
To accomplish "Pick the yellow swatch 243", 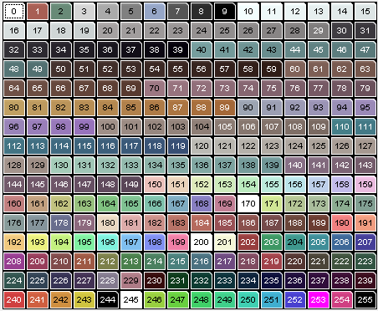I will (x=84, y=299).
